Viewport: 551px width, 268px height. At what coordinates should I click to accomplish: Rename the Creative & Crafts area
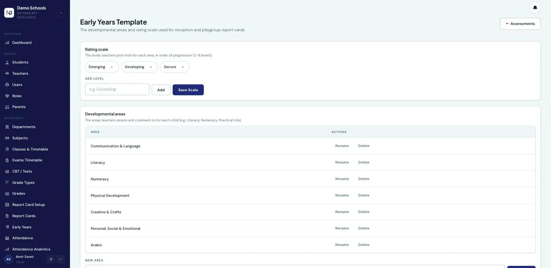click(x=342, y=211)
